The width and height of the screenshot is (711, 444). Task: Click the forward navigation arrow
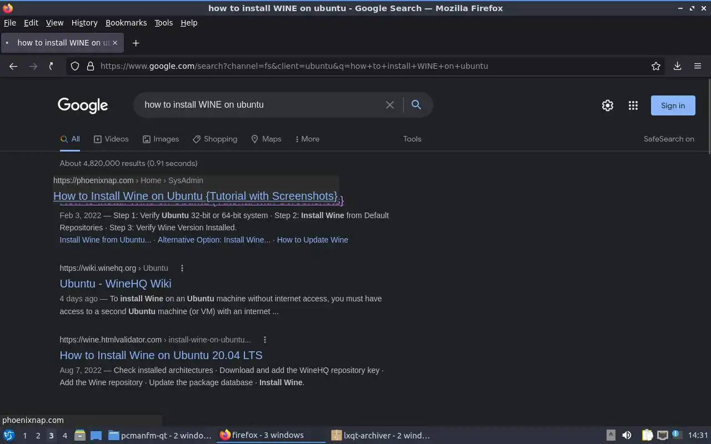point(33,66)
